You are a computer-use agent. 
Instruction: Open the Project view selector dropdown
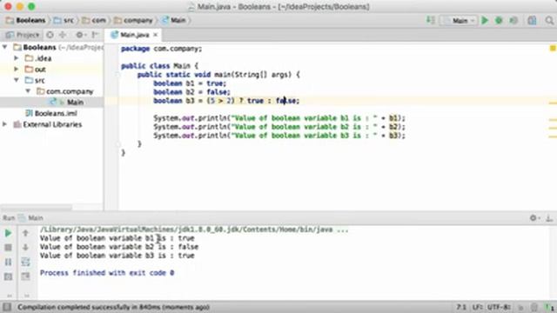coord(23,35)
